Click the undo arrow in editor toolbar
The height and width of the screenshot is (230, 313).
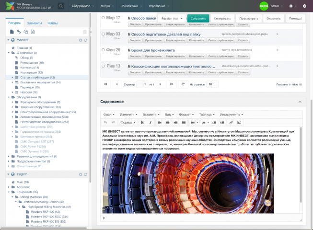coord(105,123)
